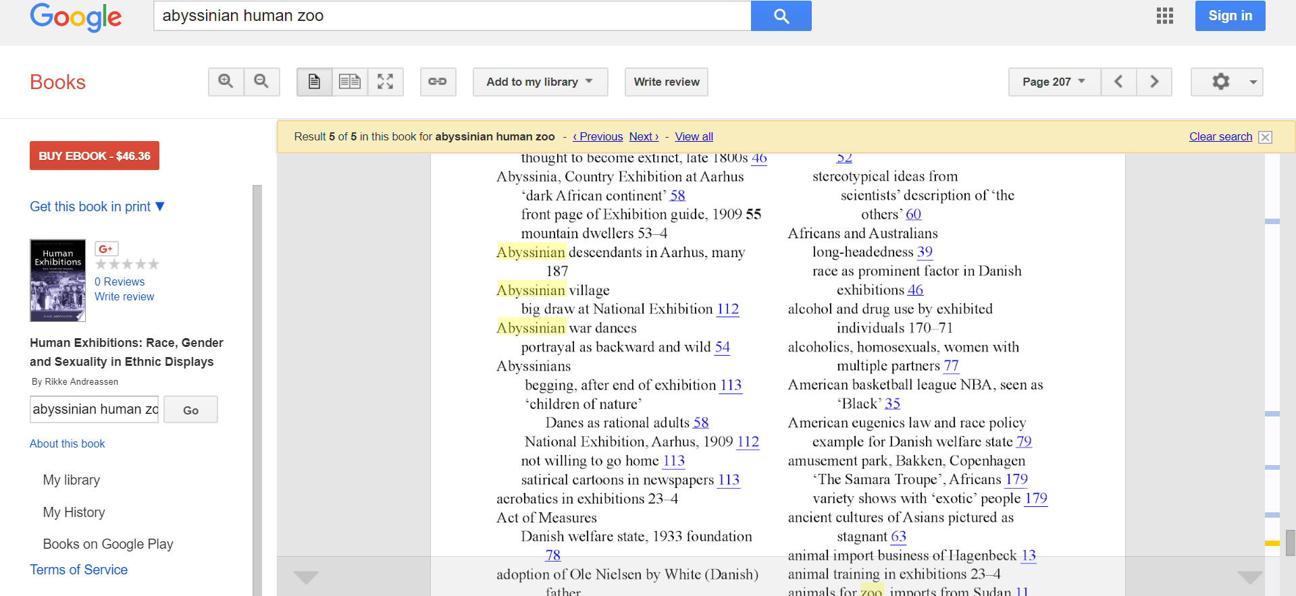
Task: Open page 46 link for Danish exhibitions
Action: point(915,290)
